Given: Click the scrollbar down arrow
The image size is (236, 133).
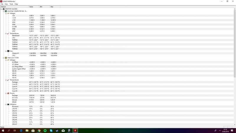Looking at the screenshot, I should point(235,124).
